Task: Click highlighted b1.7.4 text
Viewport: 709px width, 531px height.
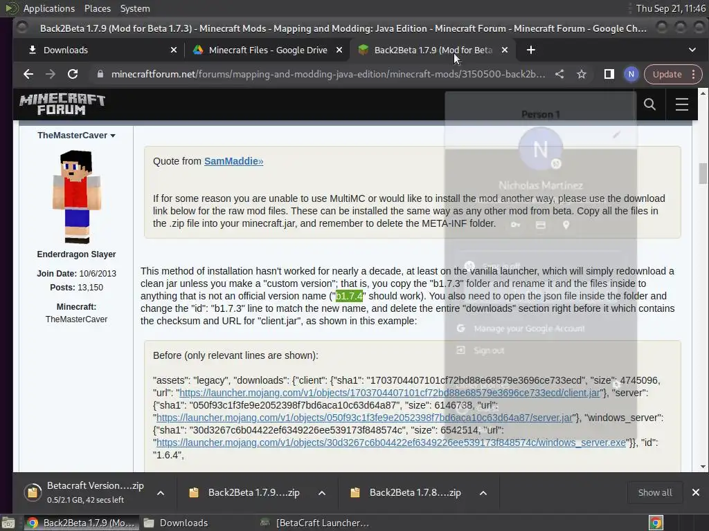Action: pos(349,296)
